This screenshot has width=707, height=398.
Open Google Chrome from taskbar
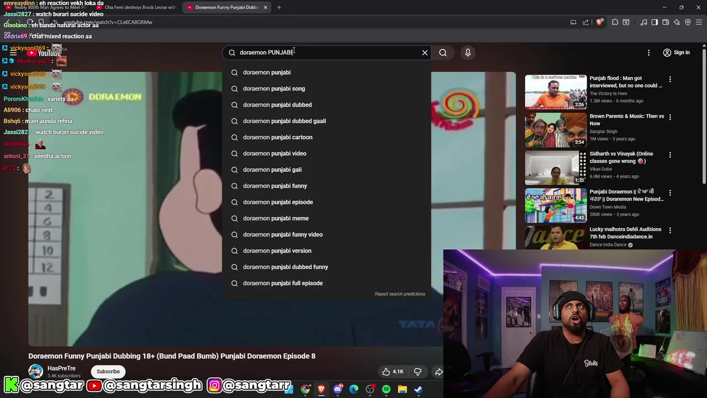[x=305, y=389]
